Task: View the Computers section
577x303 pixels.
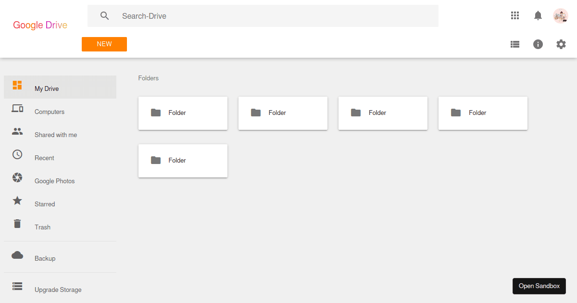Action: pos(50,112)
